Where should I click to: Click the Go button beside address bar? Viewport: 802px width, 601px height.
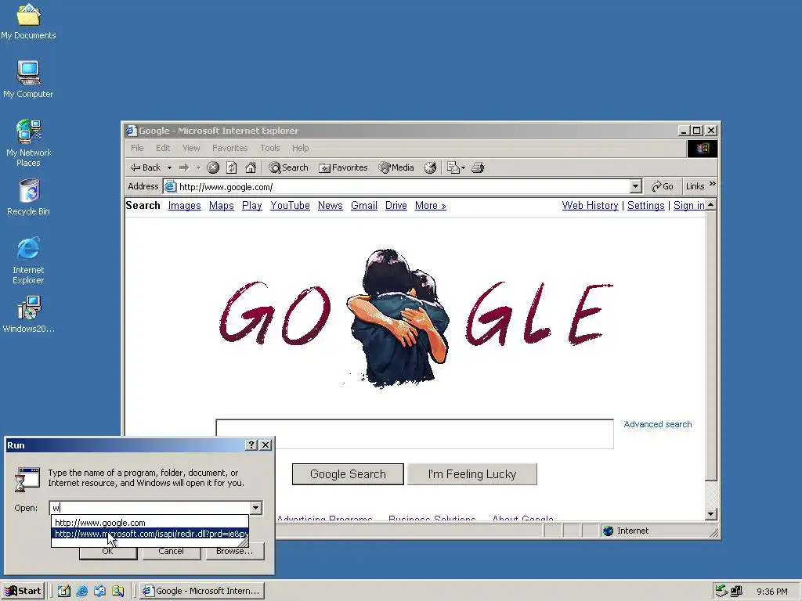[x=663, y=186]
